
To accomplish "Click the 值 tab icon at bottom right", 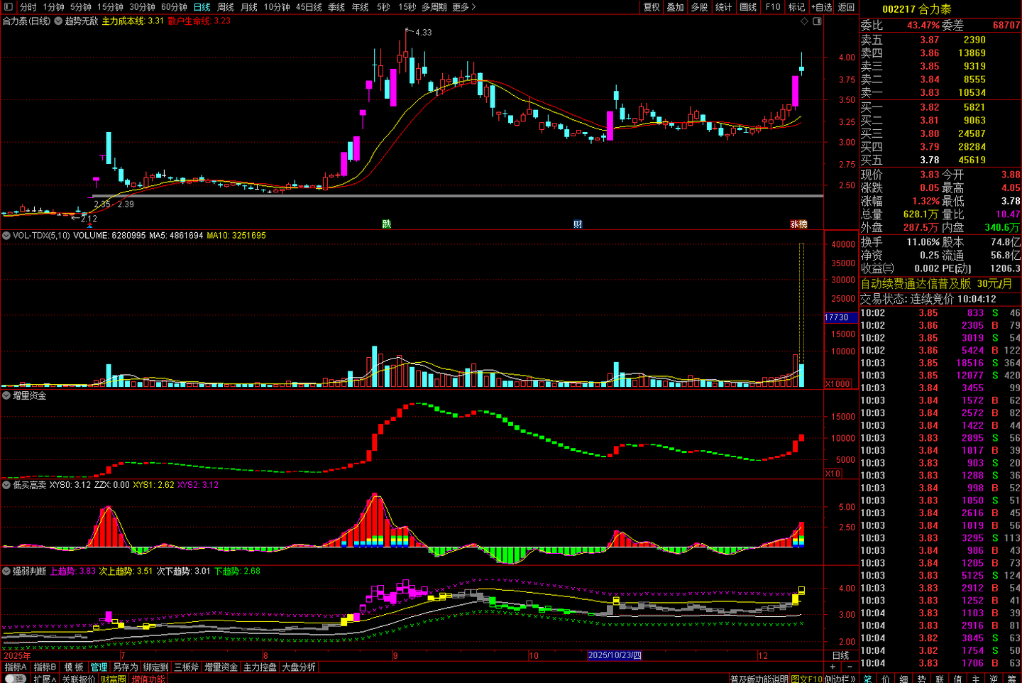I will 957,679.
